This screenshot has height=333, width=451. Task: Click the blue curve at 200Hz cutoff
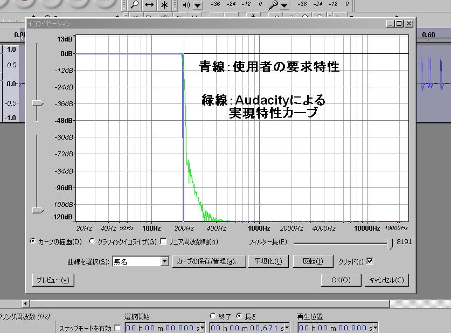click(x=183, y=138)
